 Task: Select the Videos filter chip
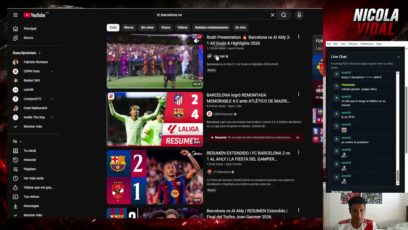point(183,27)
